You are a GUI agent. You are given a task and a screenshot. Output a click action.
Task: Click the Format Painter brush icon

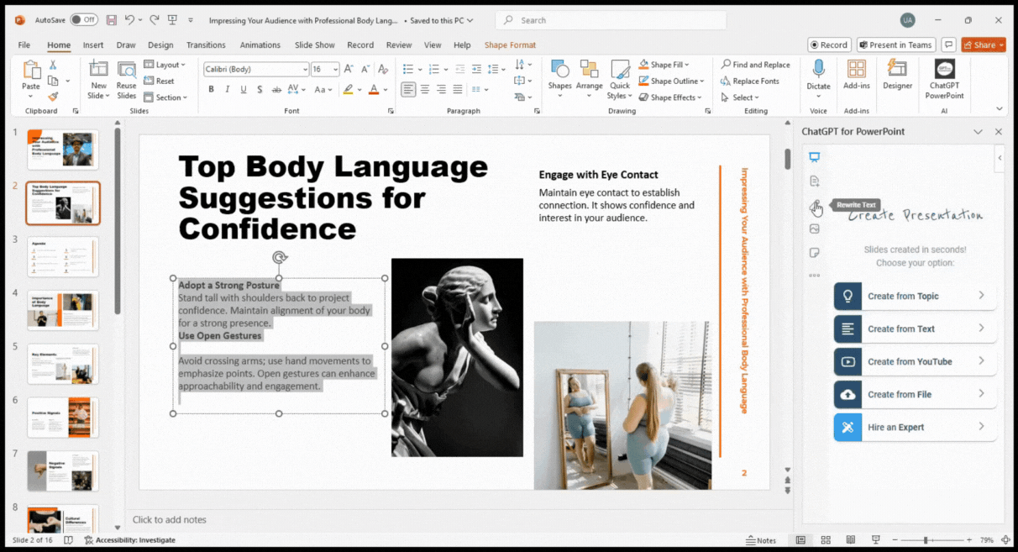(x=53, y=97)
